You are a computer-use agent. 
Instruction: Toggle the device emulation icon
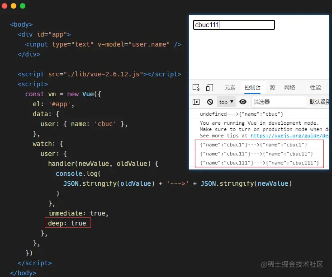209,87
